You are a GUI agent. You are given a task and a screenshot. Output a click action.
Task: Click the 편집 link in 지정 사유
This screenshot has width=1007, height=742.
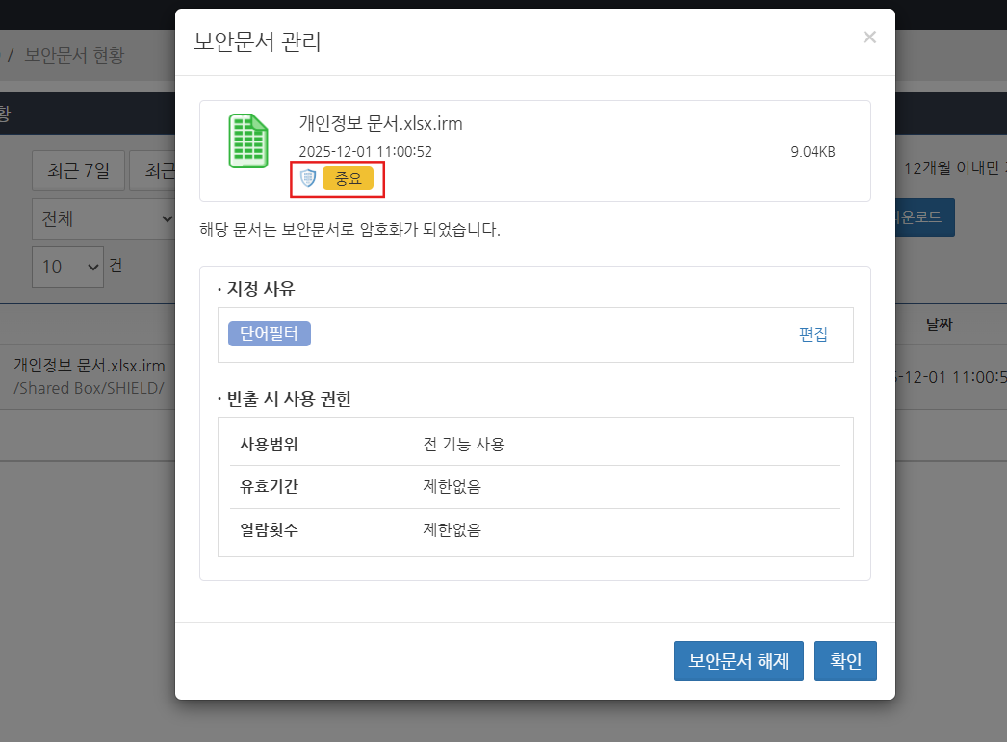[813, 334]
